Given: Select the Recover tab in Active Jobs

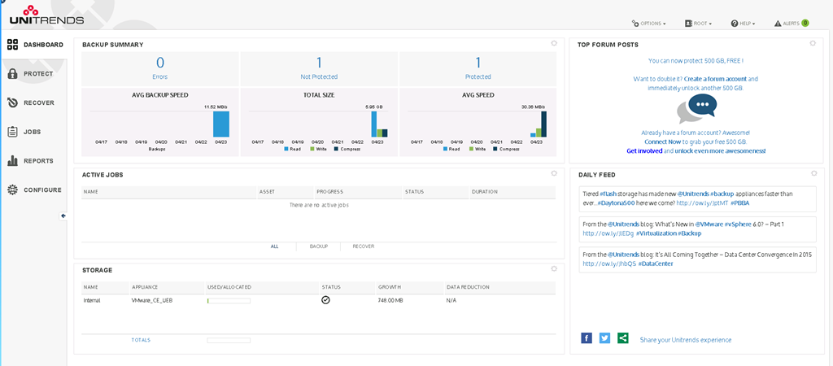Looking at the screenshot, I should (x=364, y=246).
